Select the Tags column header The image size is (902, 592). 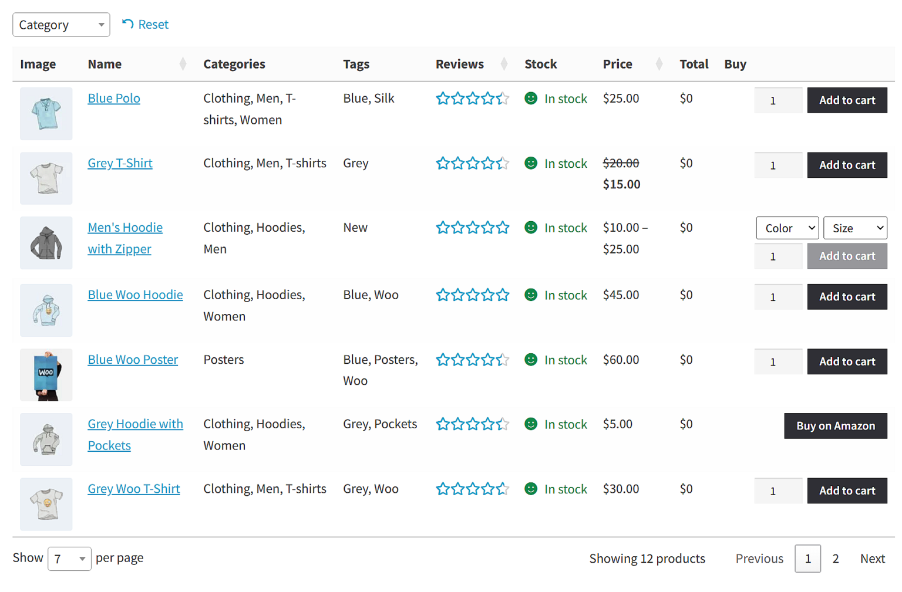pyautogui.click(x=356, y=63)
